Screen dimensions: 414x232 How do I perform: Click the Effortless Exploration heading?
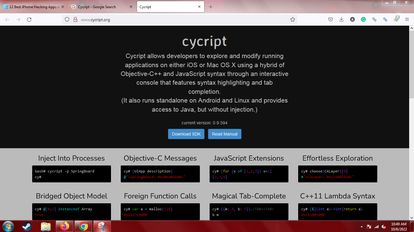[338, 158]
